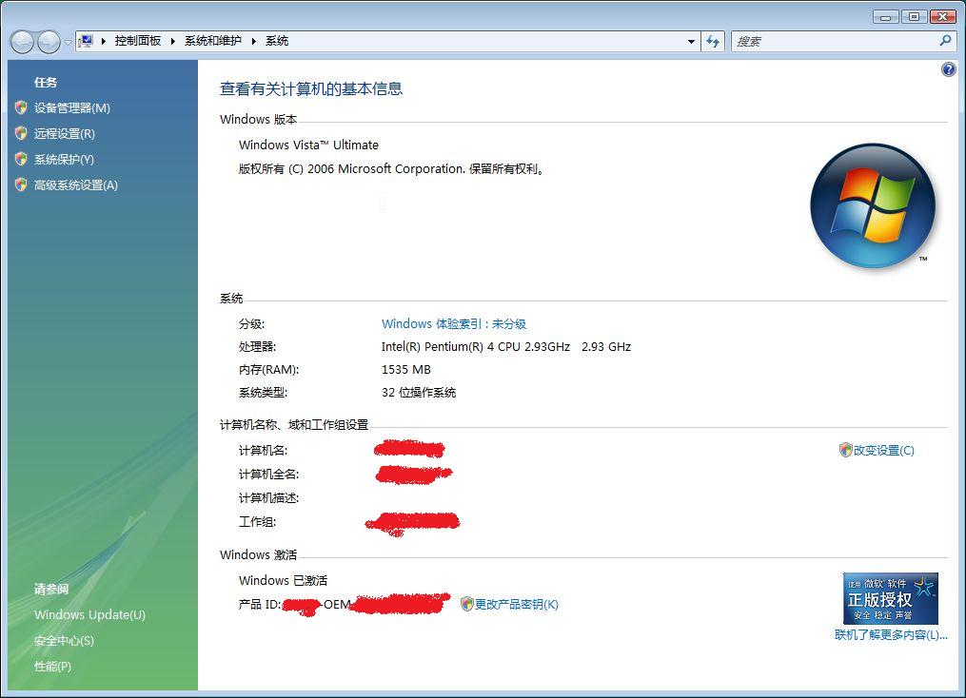Click the magnifier icon in search box
Image resolution: width=966 pixels, height=698 pixels.
[945, 41]
